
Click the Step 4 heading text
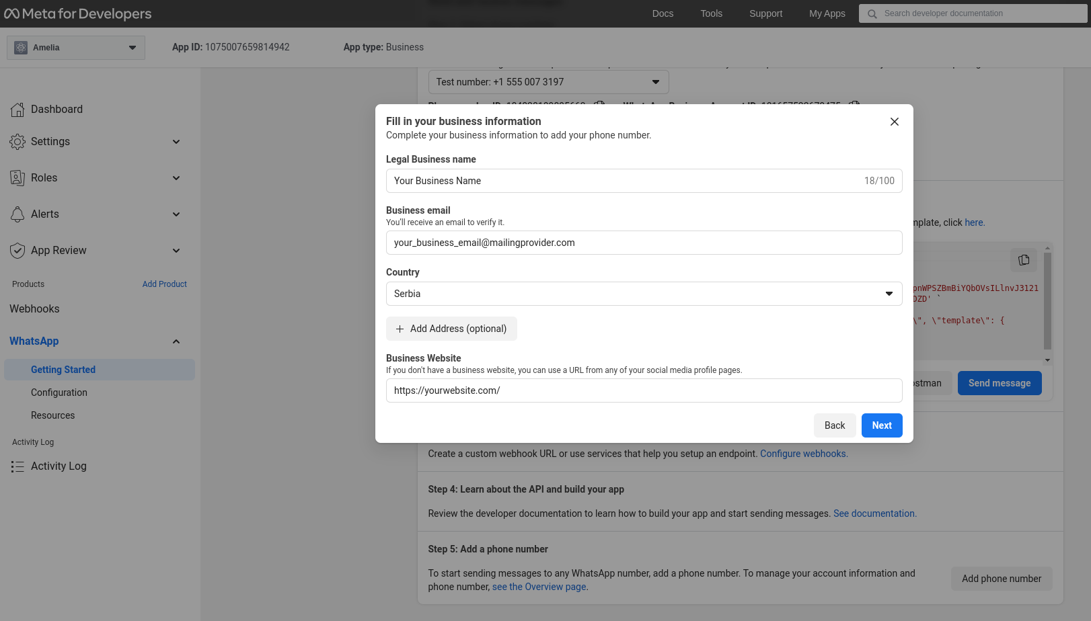(x=526, y=489)
